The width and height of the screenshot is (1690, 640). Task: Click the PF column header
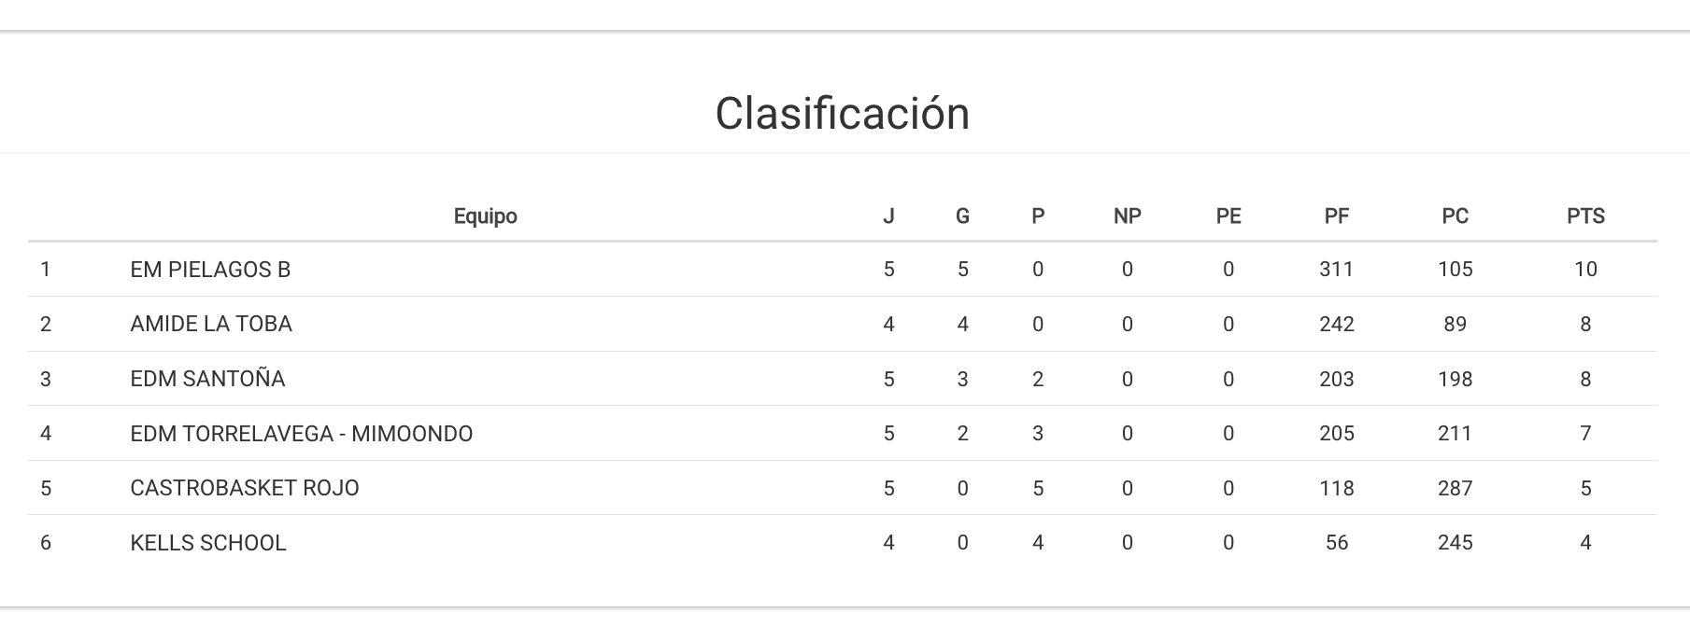click(x=1336, y=216)
